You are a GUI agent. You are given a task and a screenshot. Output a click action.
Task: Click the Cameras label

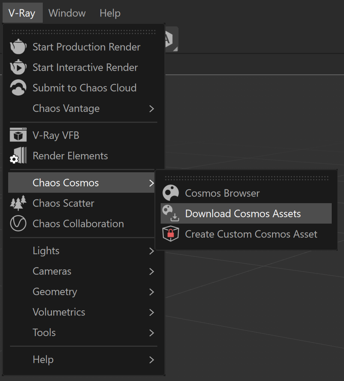click(x=52, y=271)
